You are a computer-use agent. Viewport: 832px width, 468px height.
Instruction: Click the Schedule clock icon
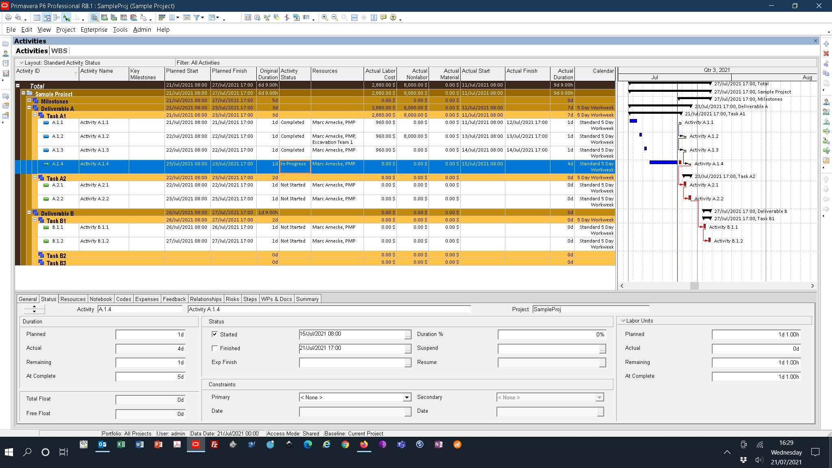[x=257, y=17]
